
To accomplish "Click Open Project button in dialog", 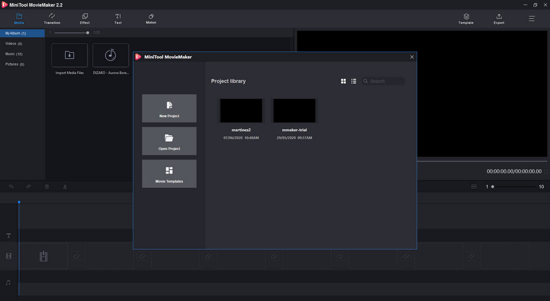I will point(169,141).
